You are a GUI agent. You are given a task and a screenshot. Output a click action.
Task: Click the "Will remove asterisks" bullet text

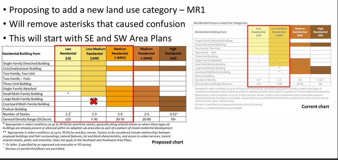tap(97, 24)
